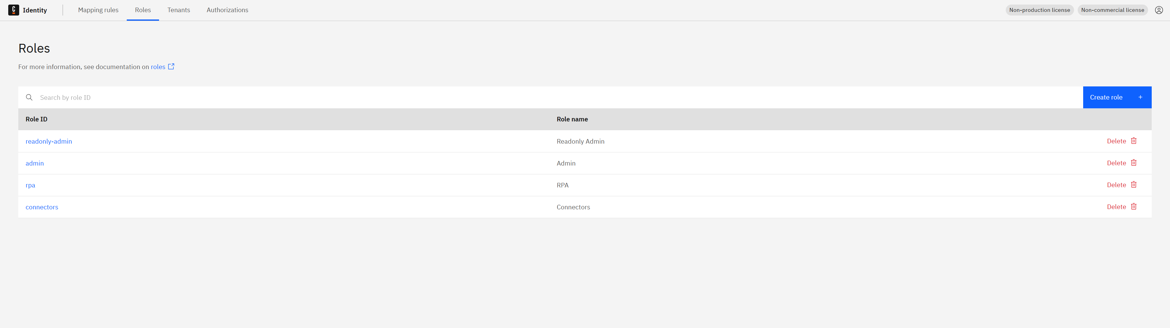Screen dimensions: 1170x328
Task: Select the Roles tab
Action: (143, 10)
